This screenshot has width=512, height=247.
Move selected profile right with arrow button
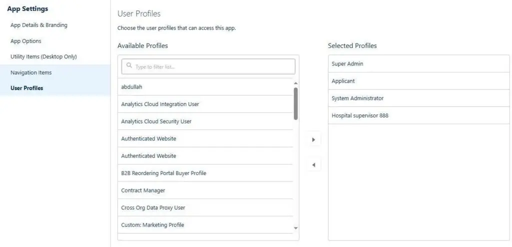click(313, 140)
